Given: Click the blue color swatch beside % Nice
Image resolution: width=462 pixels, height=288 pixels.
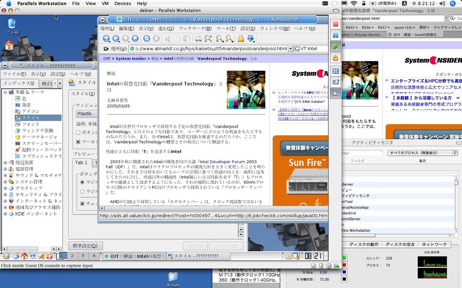Looking at the screenshot, I should point(344,273).
